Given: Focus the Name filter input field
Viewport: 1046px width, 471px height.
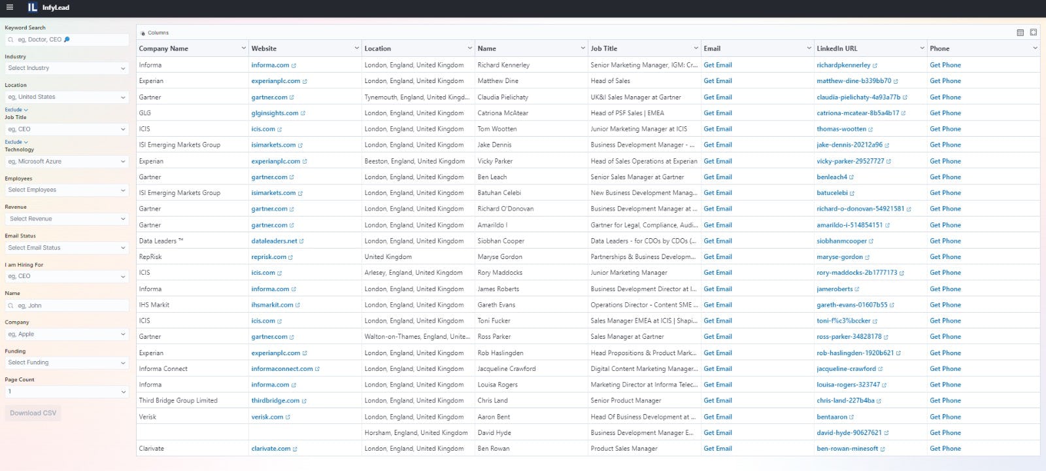Looking at the screenshot, I should coord(67,305).
